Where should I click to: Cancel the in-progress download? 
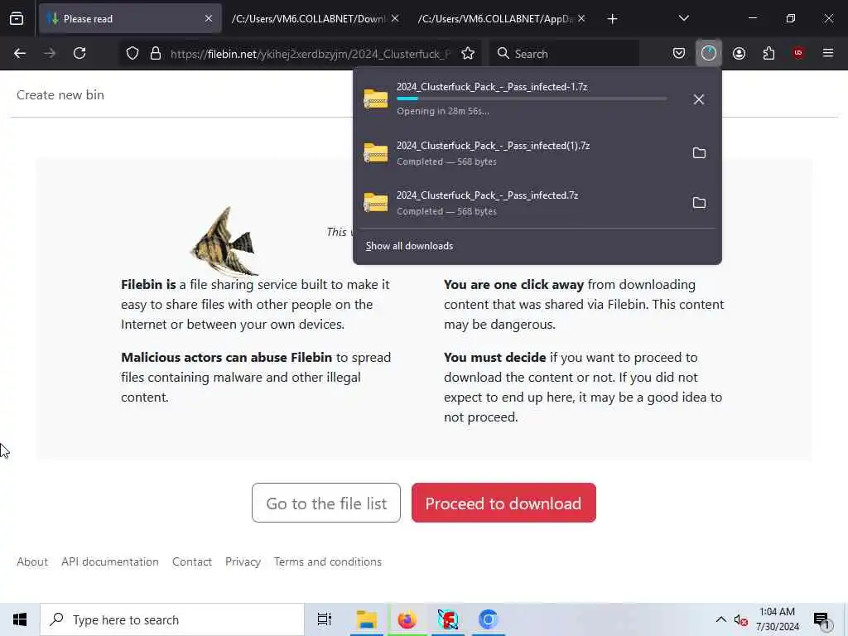coord(699,99)
